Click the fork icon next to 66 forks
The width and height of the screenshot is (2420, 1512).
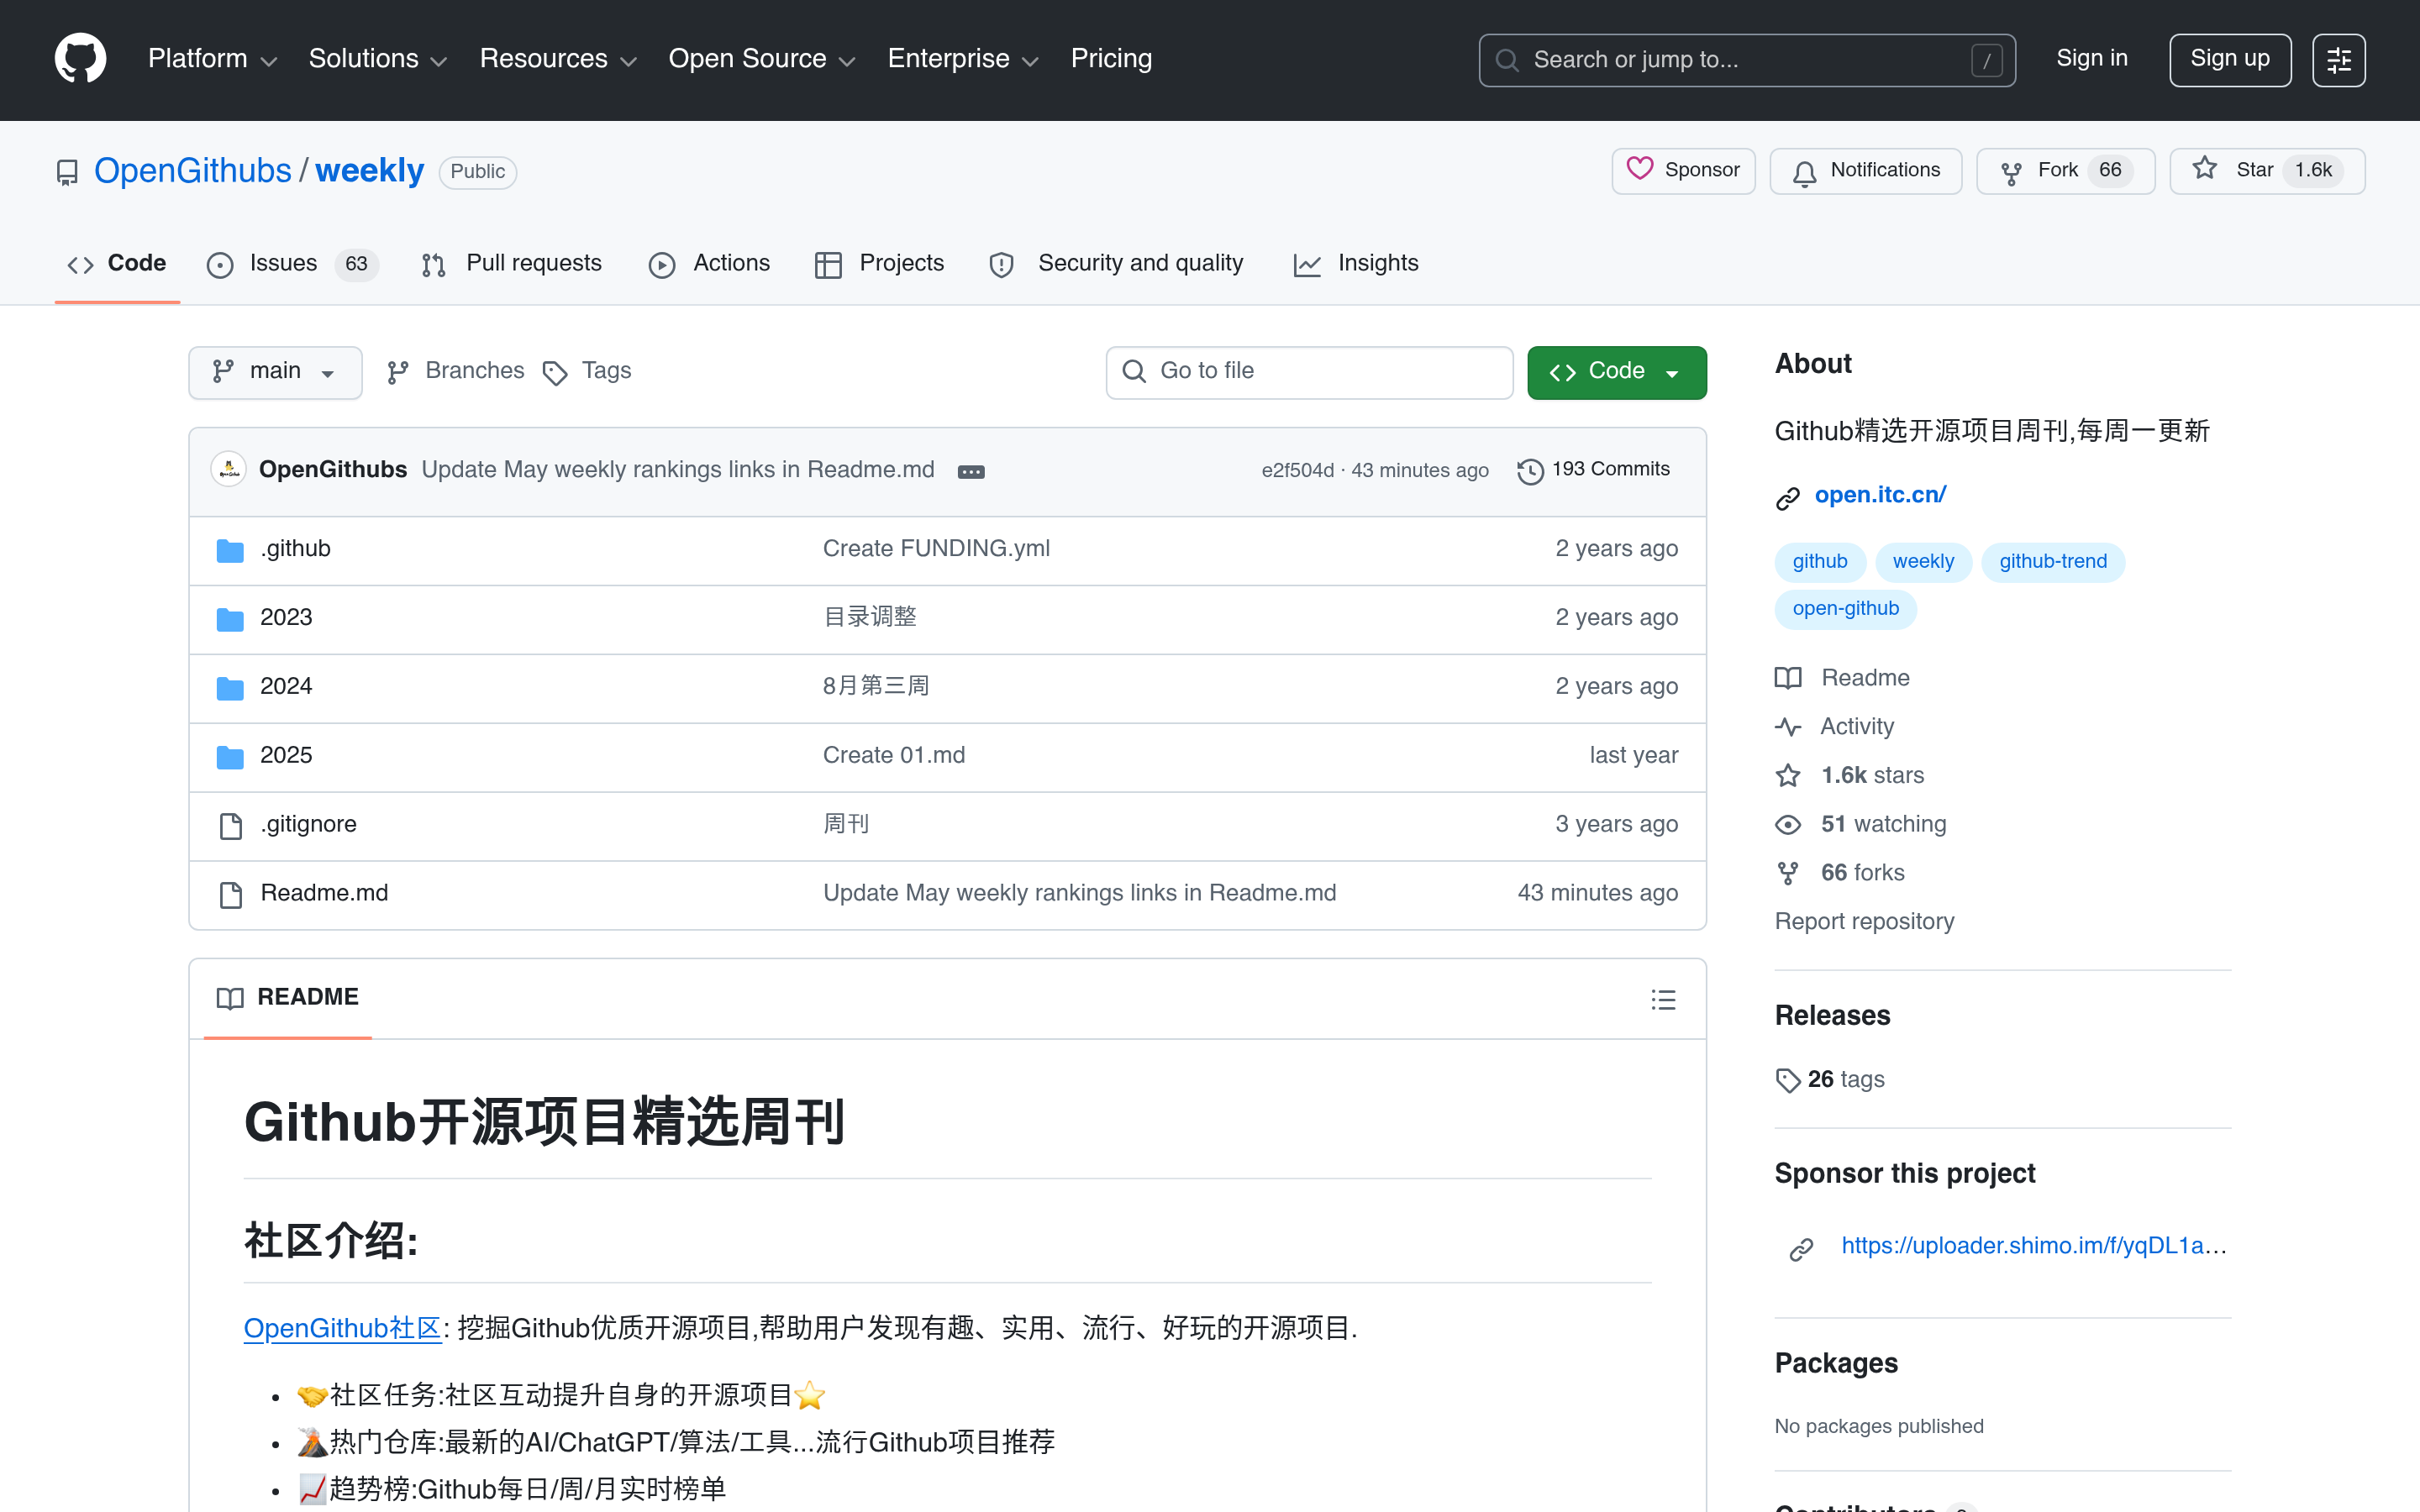pos(1788,873)
